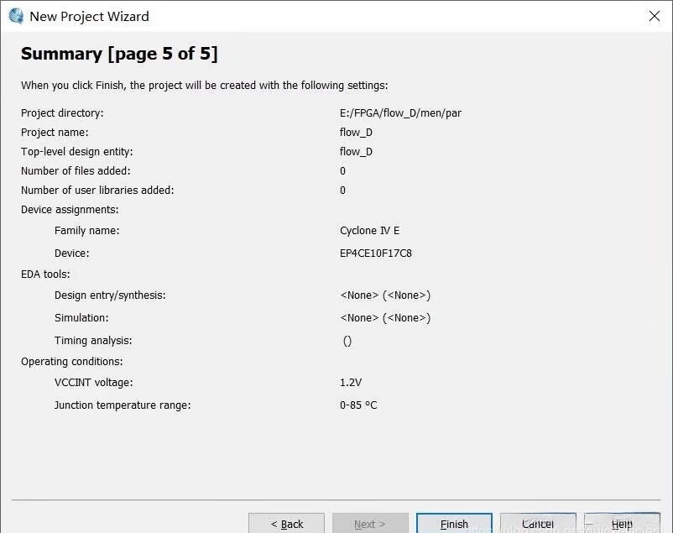Click the Project name value flow_D
673x533 pixels.
pyautogui.click(x=356, y=133)
